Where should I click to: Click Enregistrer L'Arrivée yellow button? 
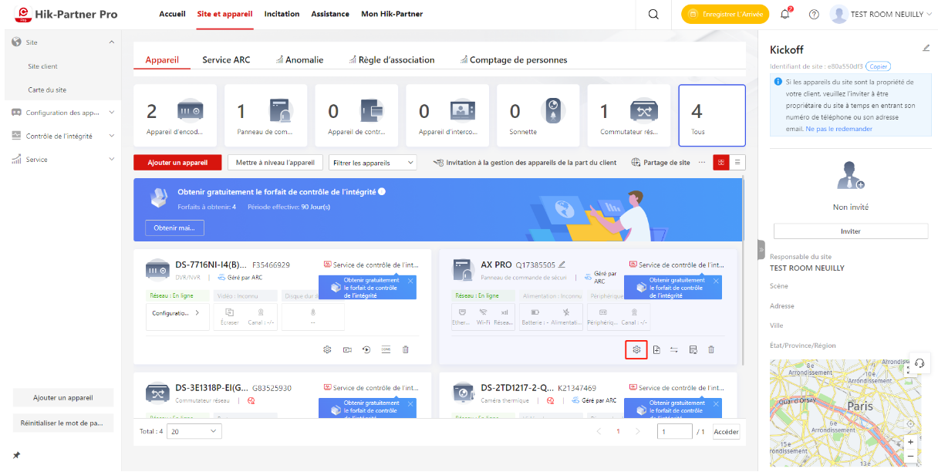[725, 14]
